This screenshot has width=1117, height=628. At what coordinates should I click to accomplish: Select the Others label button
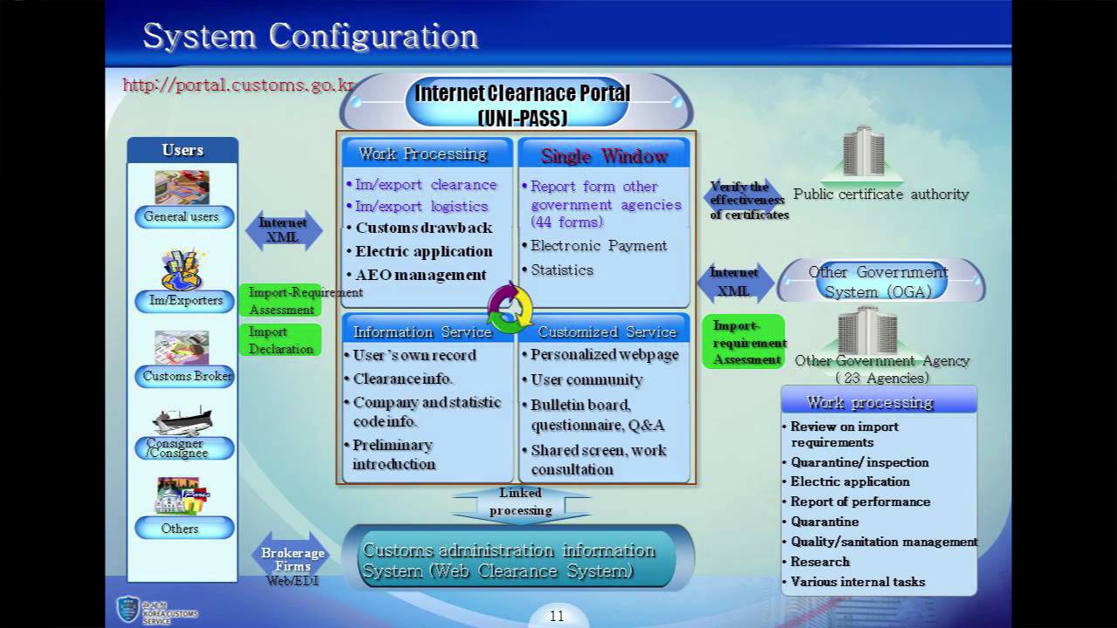[x=183, y=529]
